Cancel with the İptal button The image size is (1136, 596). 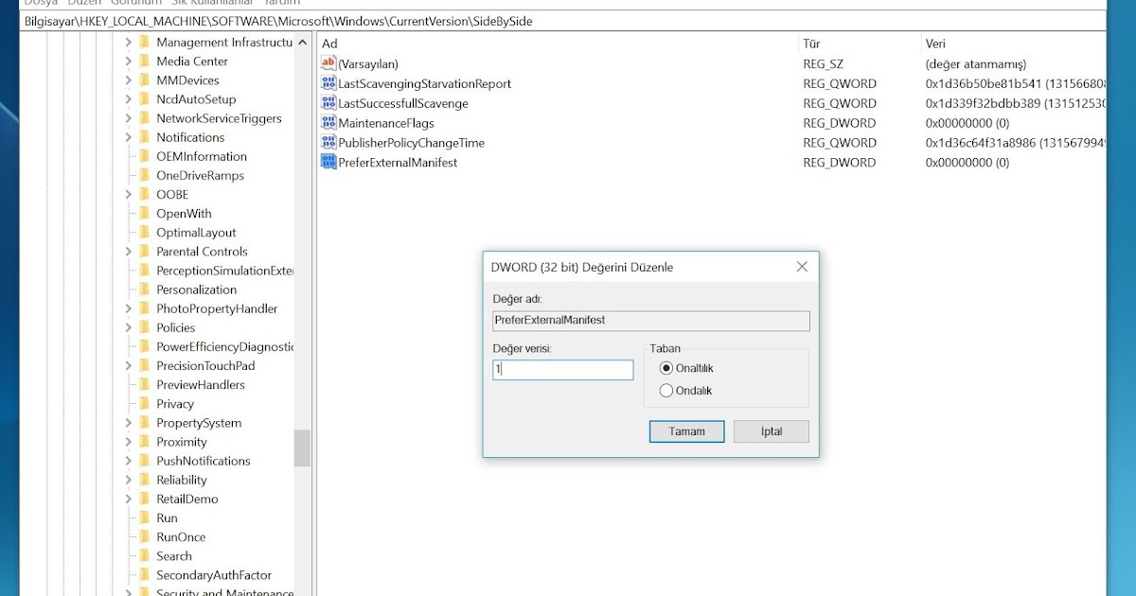pyautogui.click(x=772, y=431)
